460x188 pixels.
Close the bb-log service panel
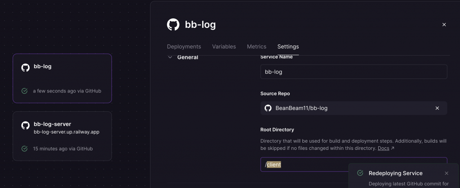pos(444,25)
